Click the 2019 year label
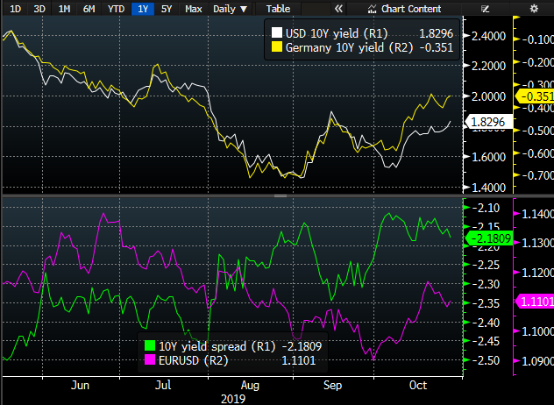Screen dimensions: 554x405 pyautogui.click(x=233, y=399)
